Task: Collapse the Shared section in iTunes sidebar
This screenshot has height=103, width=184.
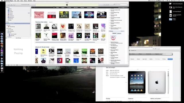Action: pyautogui.click(x=7, y=25)
